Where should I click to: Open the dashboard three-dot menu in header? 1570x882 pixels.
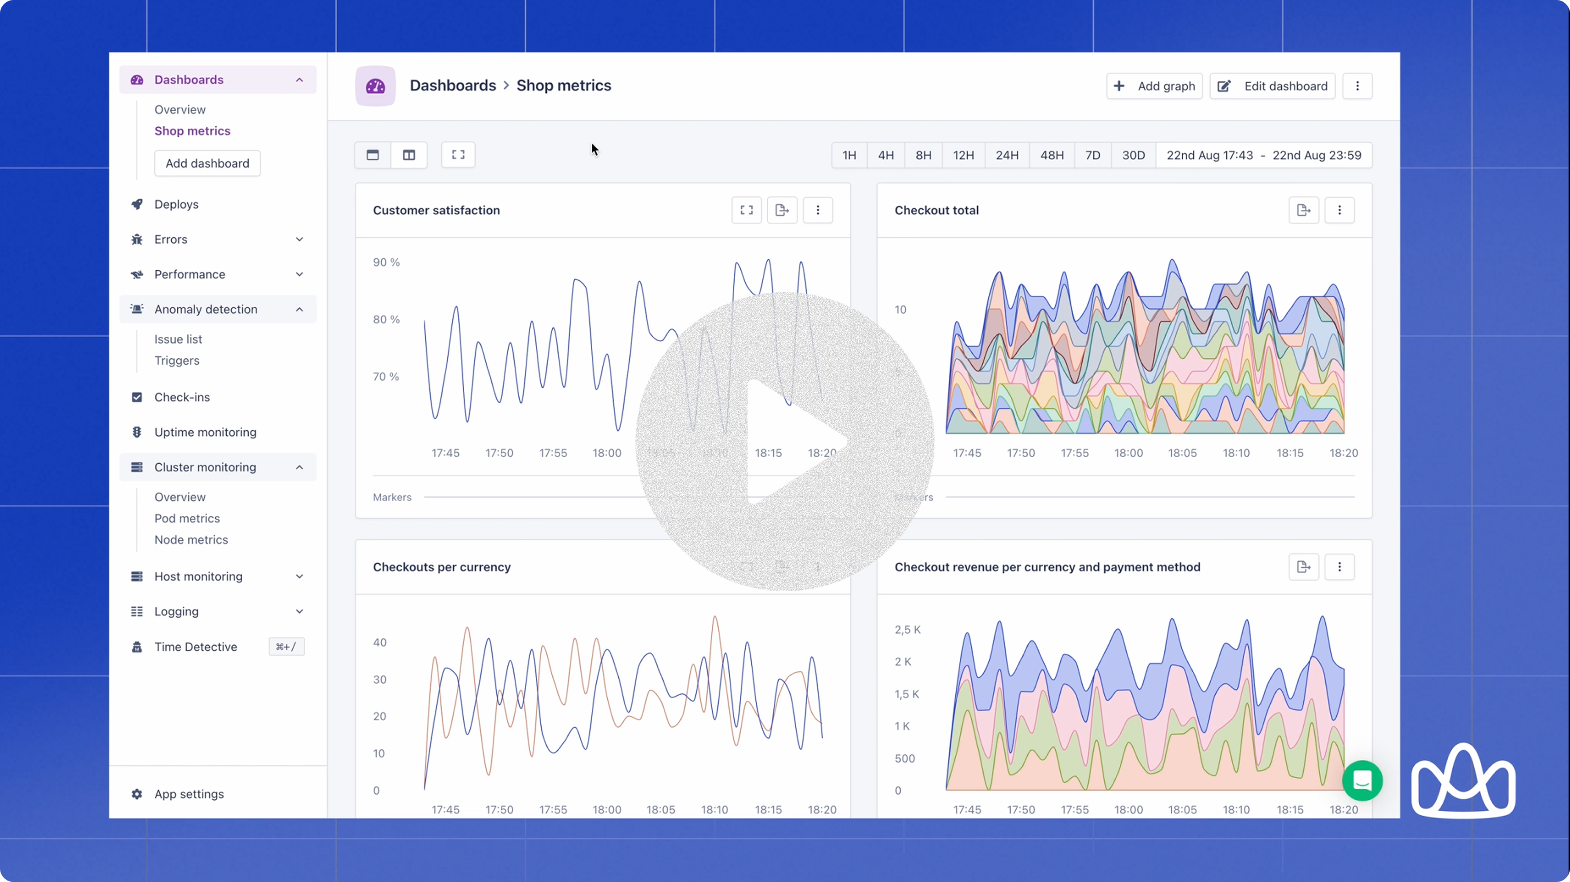click(1357, 86)
